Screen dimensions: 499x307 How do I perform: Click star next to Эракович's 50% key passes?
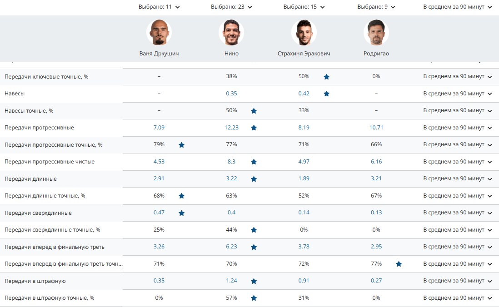[x=326, y=77]
